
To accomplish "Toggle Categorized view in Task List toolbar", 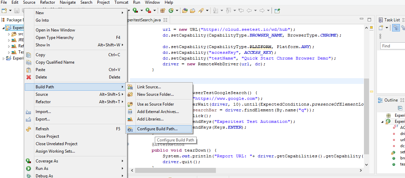I will point(396,28).
